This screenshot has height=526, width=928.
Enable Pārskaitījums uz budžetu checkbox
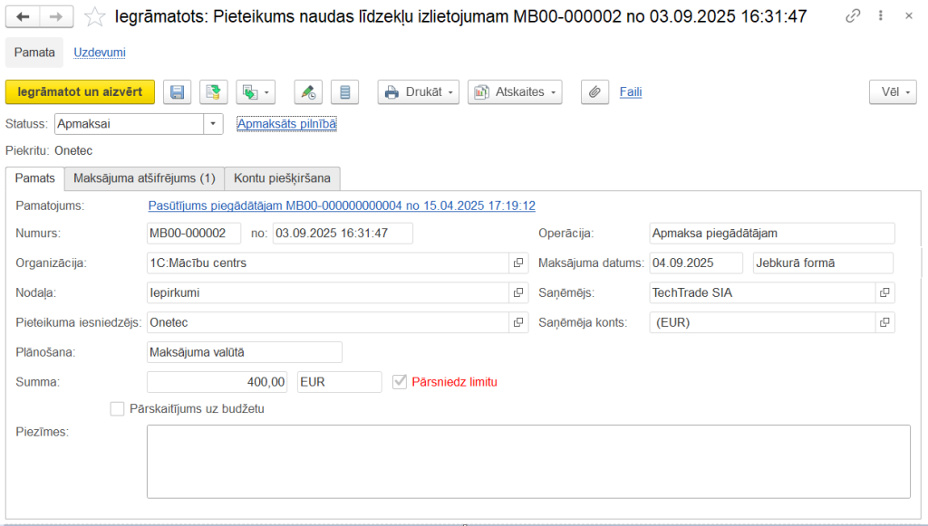coord(117,408)
